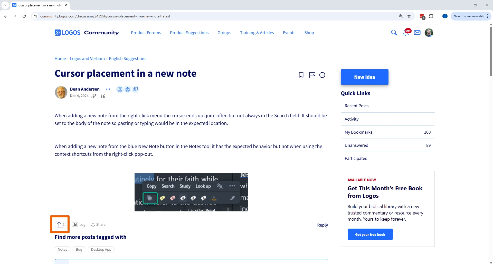The width and height of the screenshot is (493, 264).
Task: Open the Chrome three-dot menu
Action: [x=487, y=16]
